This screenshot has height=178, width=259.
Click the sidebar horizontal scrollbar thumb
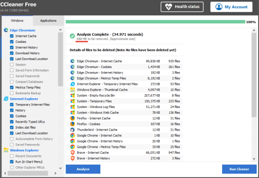point(28,173)
